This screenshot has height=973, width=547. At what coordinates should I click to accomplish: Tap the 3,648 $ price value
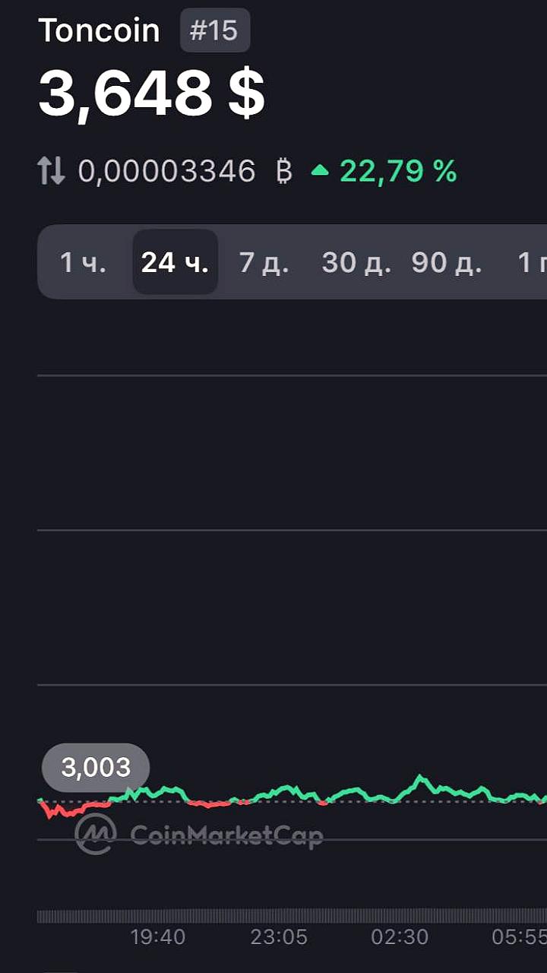pyautogui.click(x=151, y=94)
